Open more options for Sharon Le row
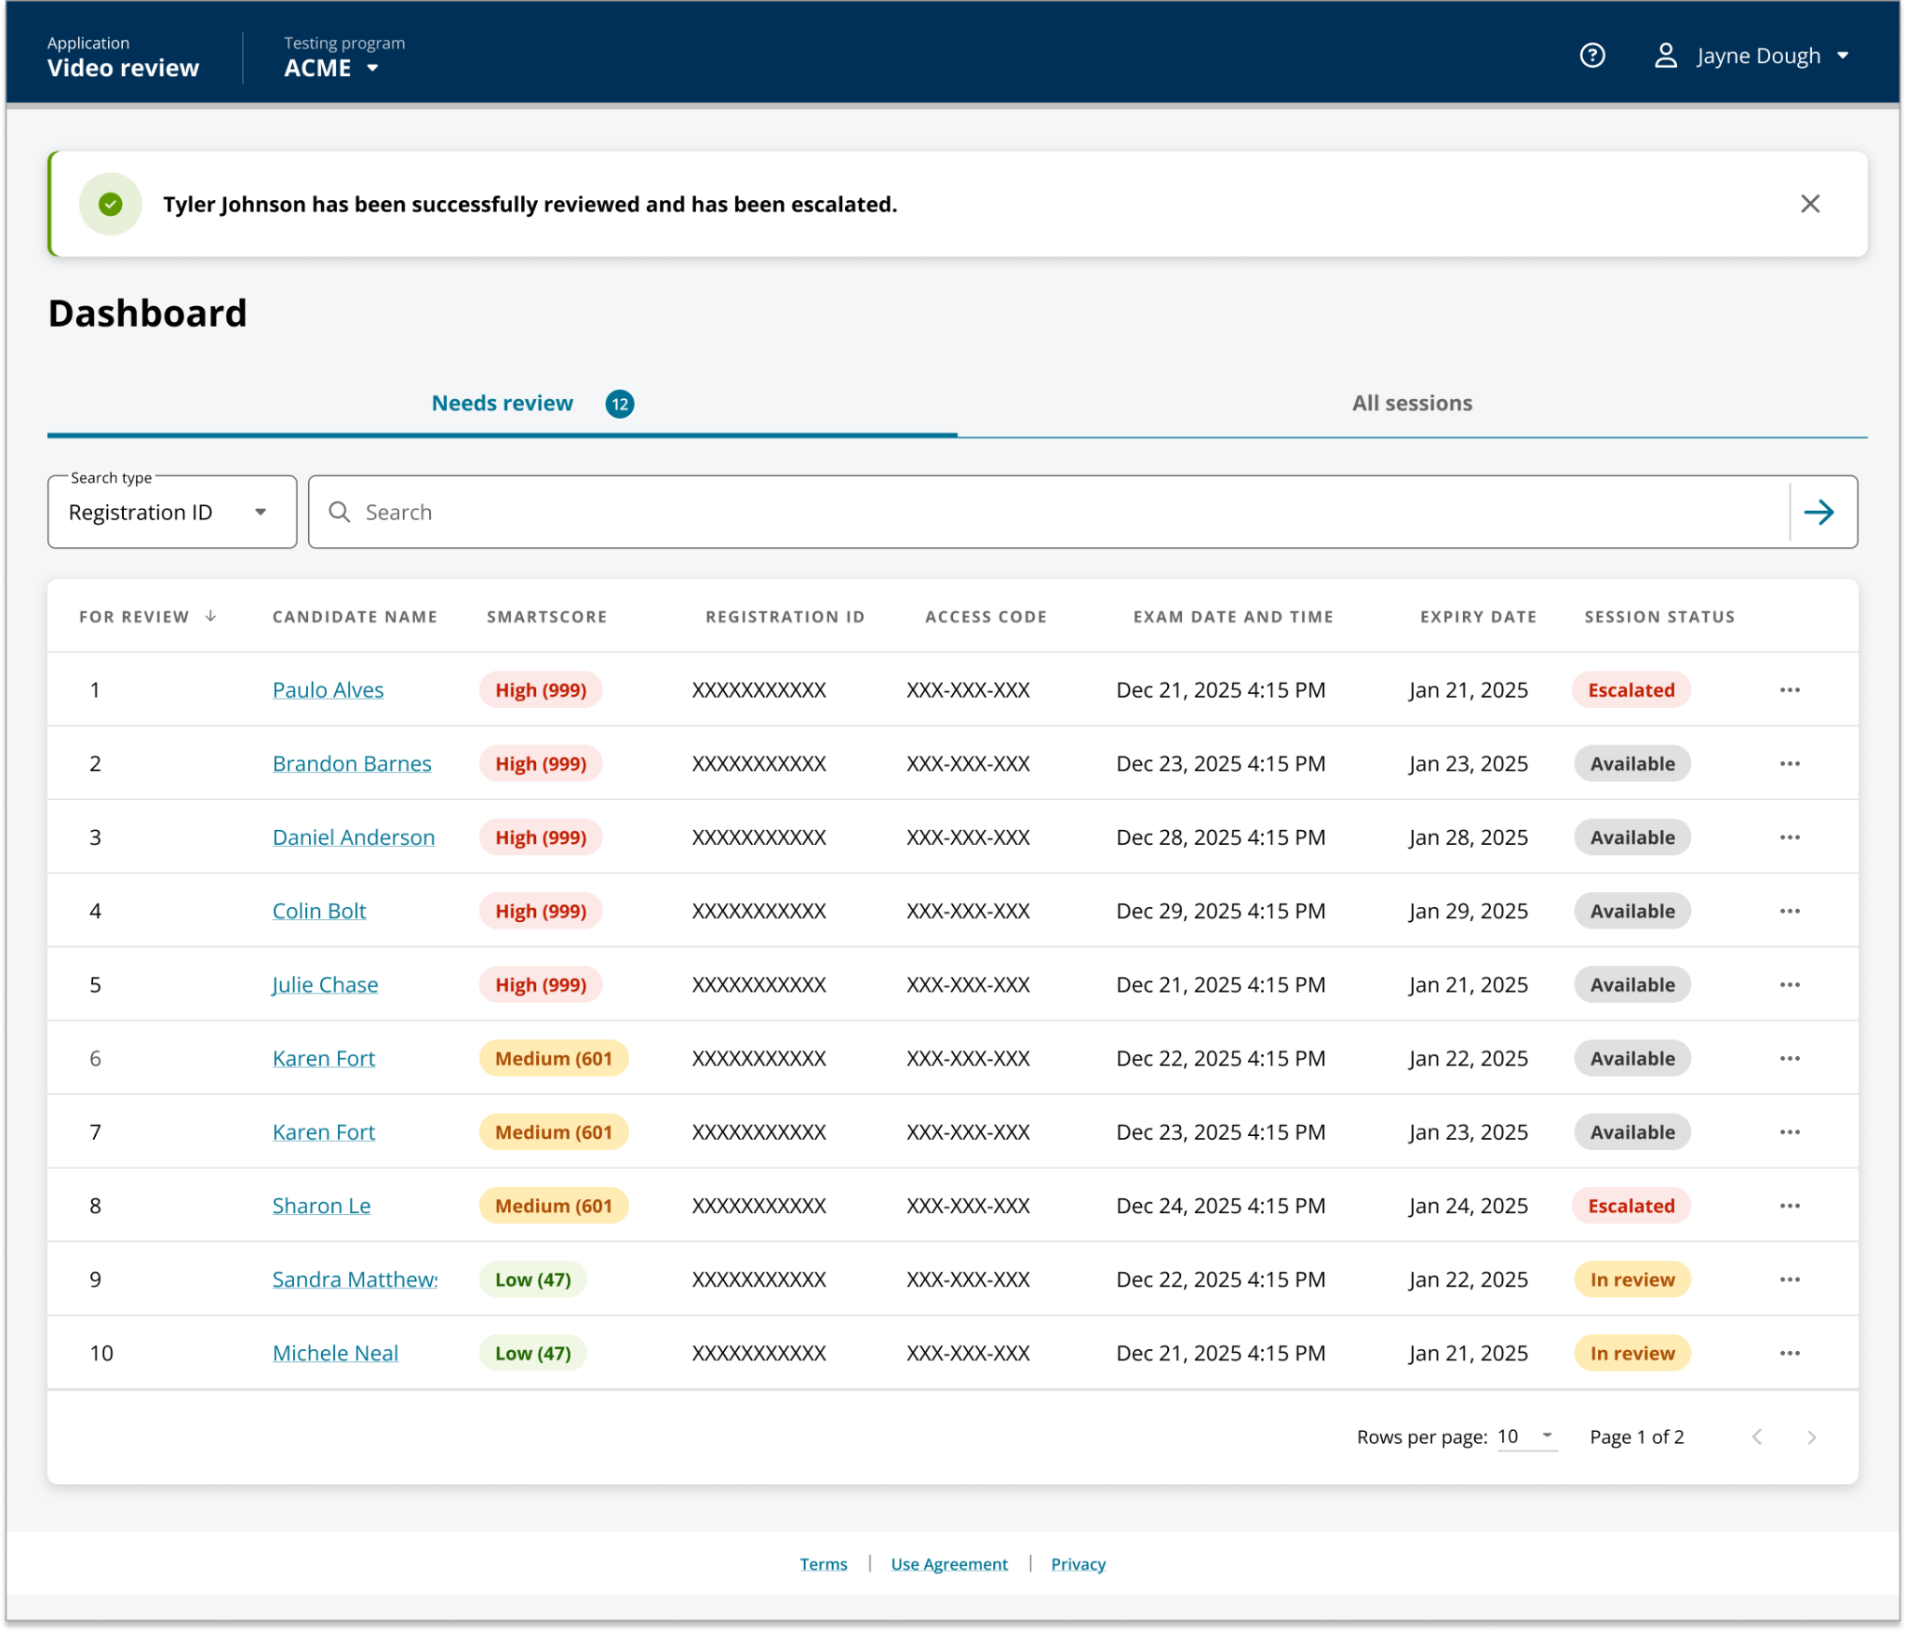The height and width of the screenshot is (1631, 1906). (x=1789, y=1206)
